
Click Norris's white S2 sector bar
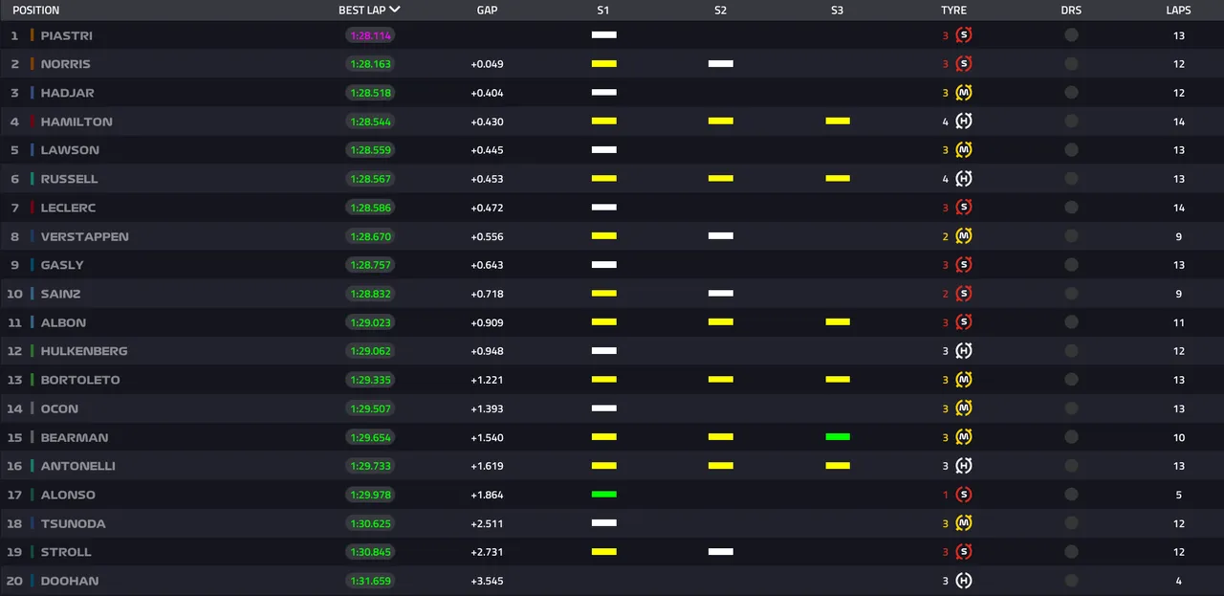[721, 64]
